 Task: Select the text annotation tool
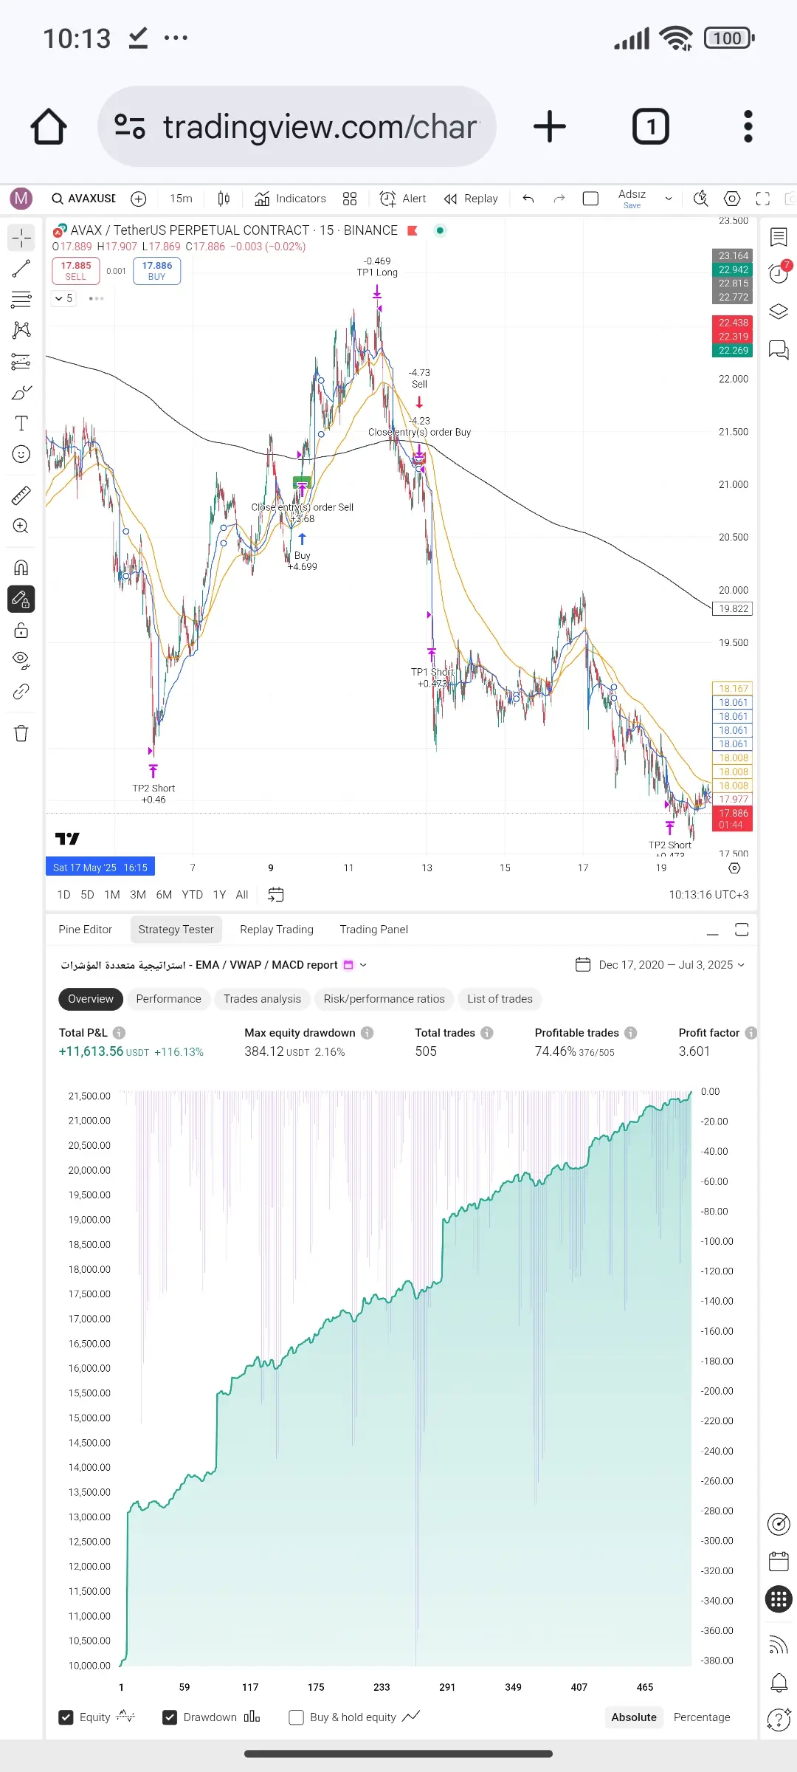tap(21, 423)
